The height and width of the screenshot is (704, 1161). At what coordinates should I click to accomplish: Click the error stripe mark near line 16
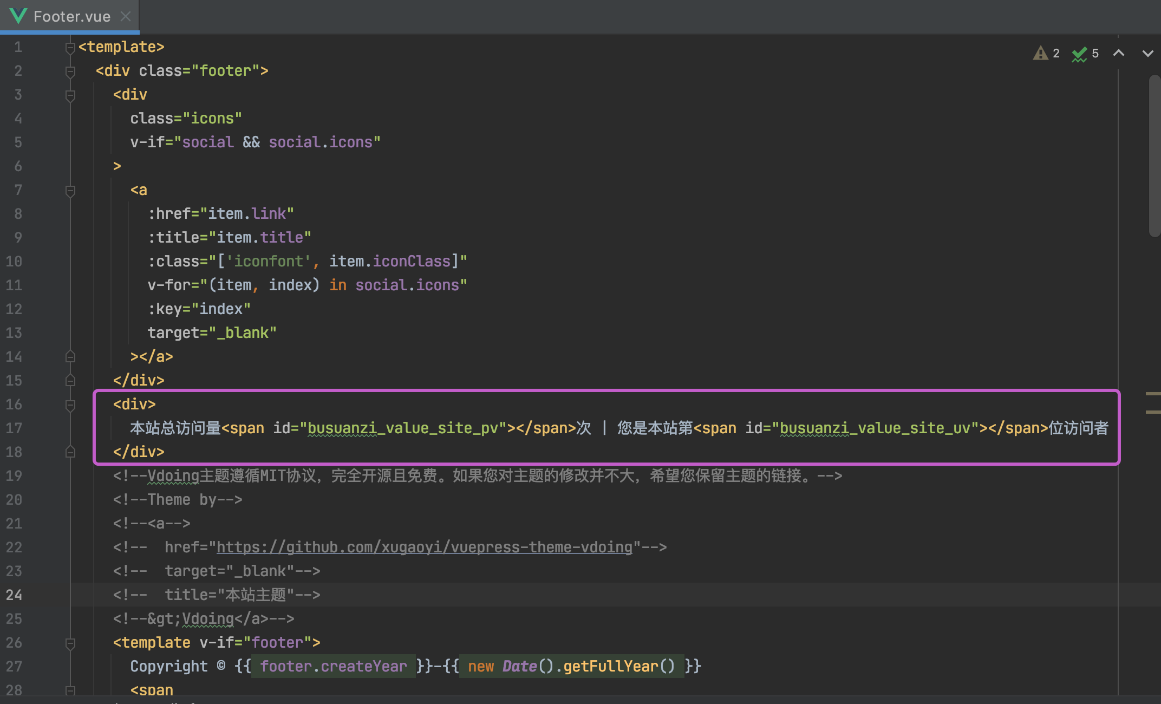pos(1153,394)
